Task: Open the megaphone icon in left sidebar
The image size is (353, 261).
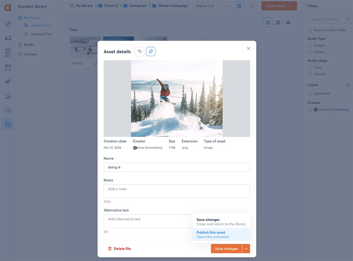Action: 8,81
